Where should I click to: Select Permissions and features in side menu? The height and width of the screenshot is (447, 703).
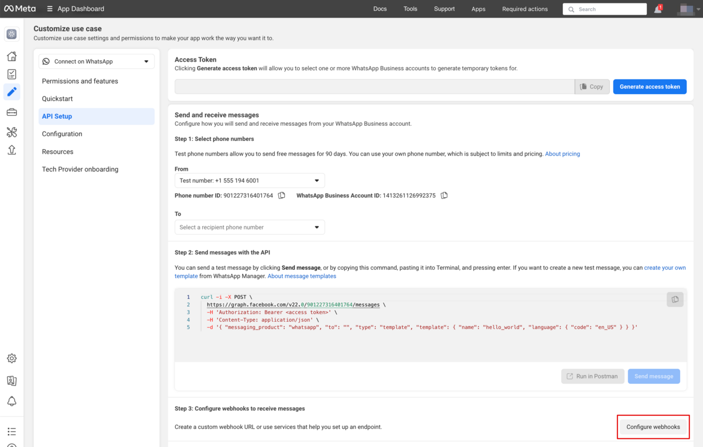point(80,81)
